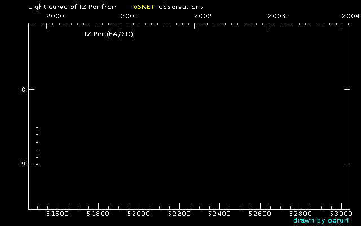Click the 52000 Julian date axis label
This screenshot has width=361, height=226.
pyautogui.click(x=138, y=214)
